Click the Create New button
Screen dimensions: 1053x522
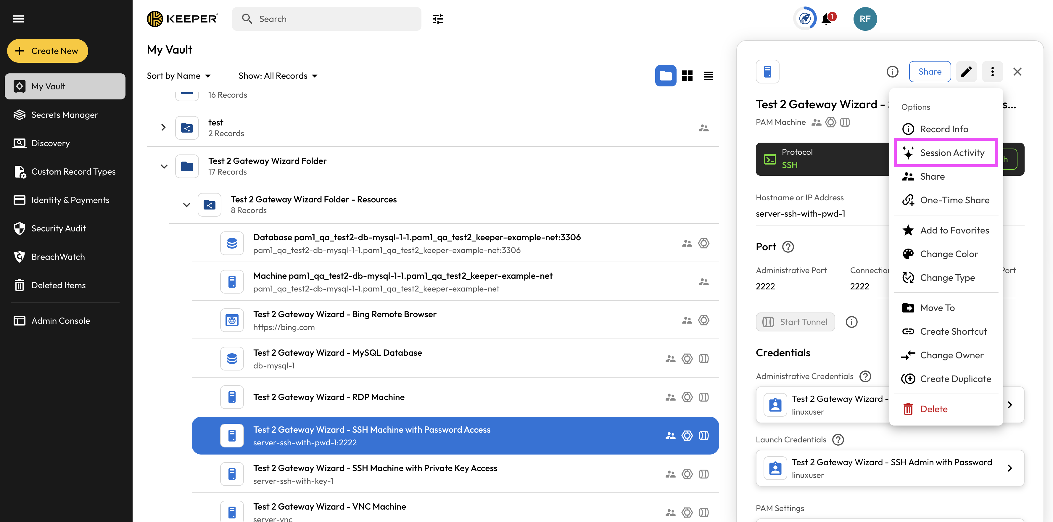pyautogui.click(x=47, y=51)
